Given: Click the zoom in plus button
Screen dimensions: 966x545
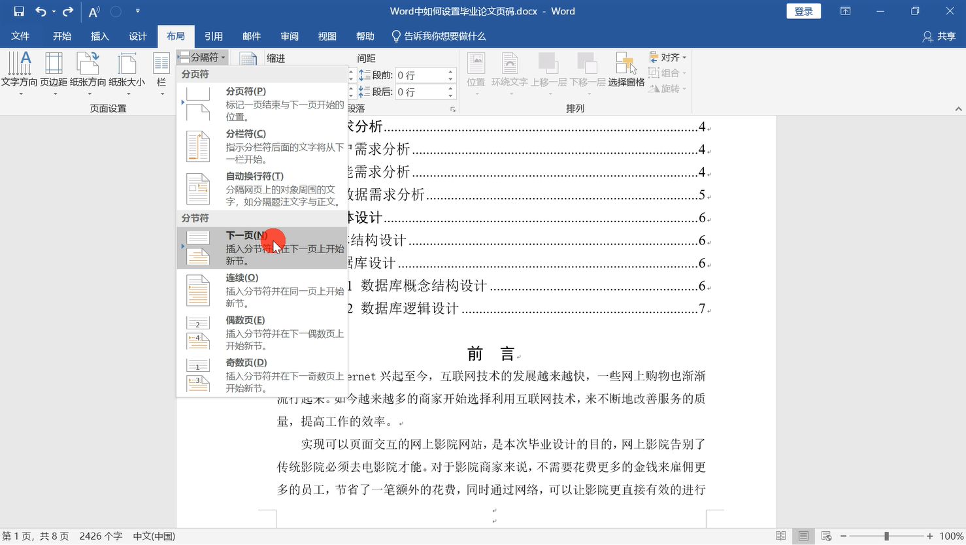Looking at the screenshot, I should (x=929, y=536).
